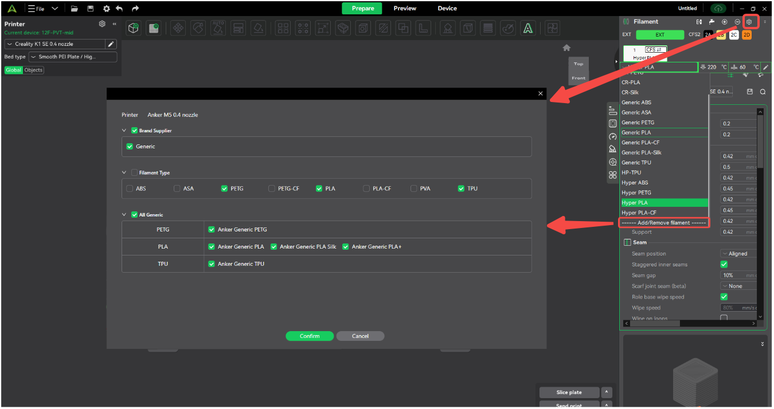Screen dimensions: 774x409
Task: Uncheck the Generic brand checkbox
Action: [x=130, y=147]
